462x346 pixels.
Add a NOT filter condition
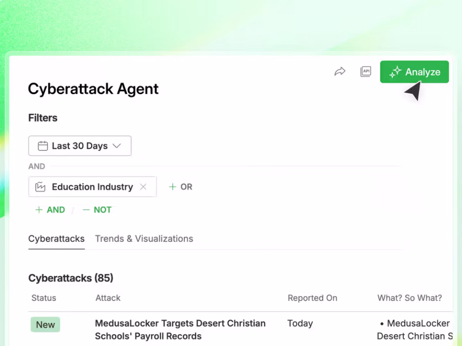97,210
